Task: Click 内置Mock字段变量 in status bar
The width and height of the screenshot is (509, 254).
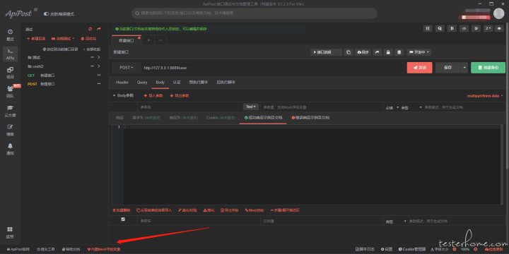Action: pos(104,250)
